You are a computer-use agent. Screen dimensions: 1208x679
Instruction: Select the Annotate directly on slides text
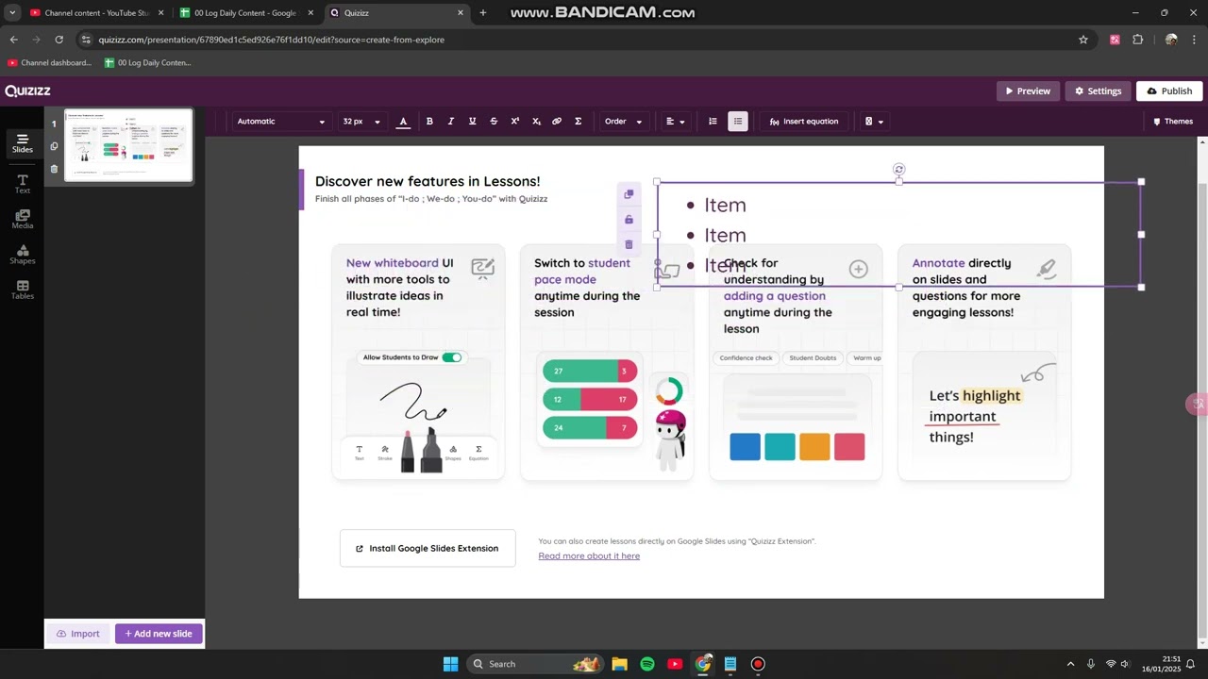(965, 288)
